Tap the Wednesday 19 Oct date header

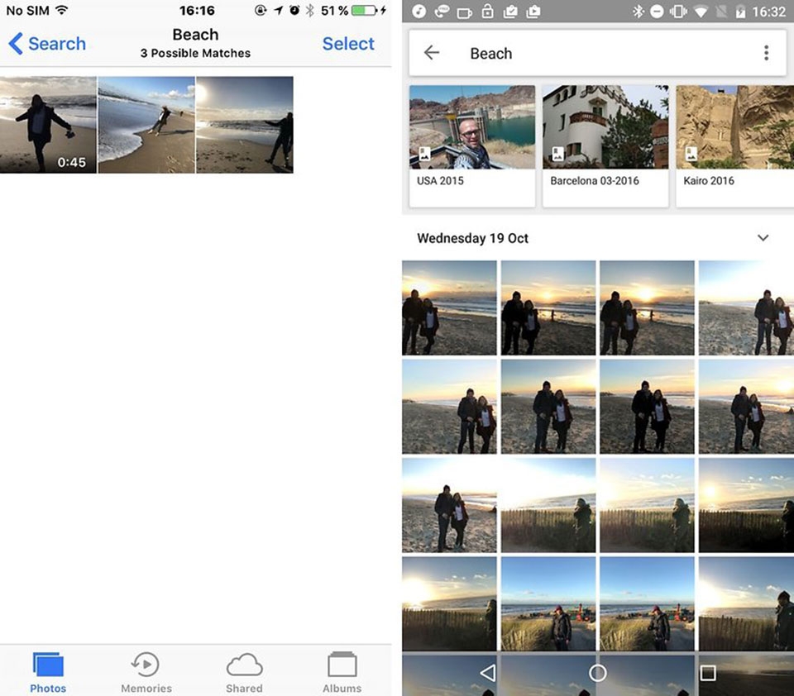472,238
